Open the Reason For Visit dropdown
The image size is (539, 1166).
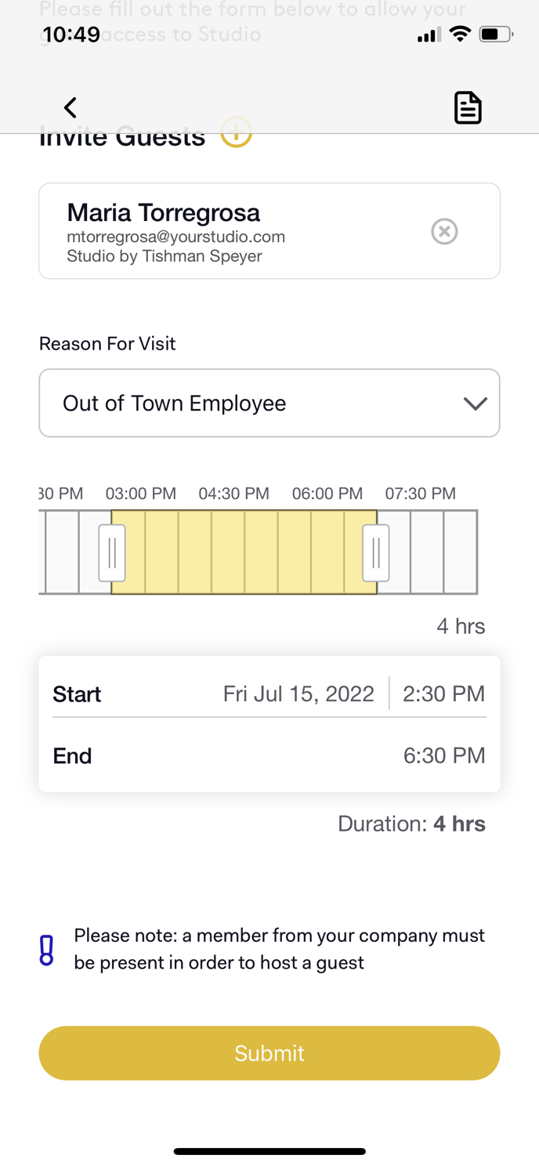click(269, 403)
